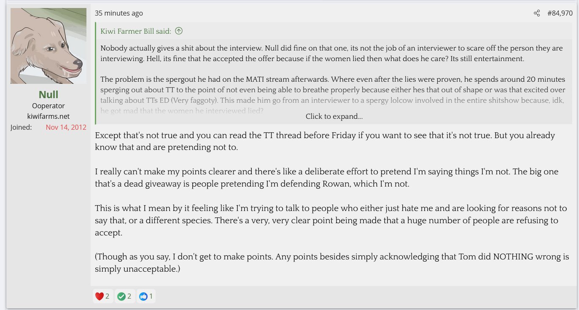This screenshot has width=579, height=310.
Task: Open Null's dog avatar image
Action: tap(48, 46)
